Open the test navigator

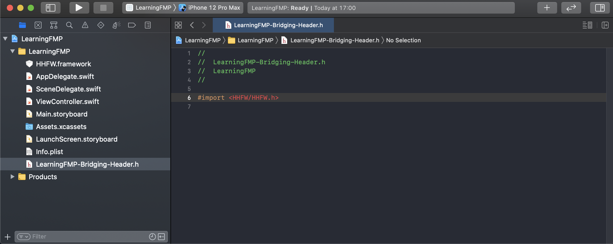pyautogui.click(x=101, y=25)
